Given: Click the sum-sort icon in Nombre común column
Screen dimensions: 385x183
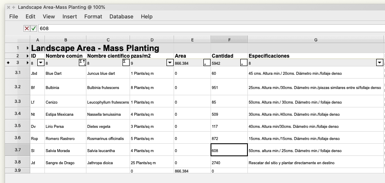Looking at the screenshot, I should pyautogui.click(x=82, y=62).
